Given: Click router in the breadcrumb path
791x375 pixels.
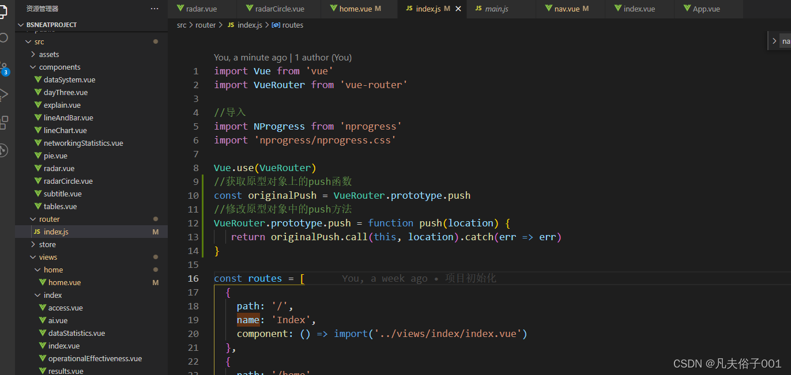Looking at the screenshot, I should [205, 25].
